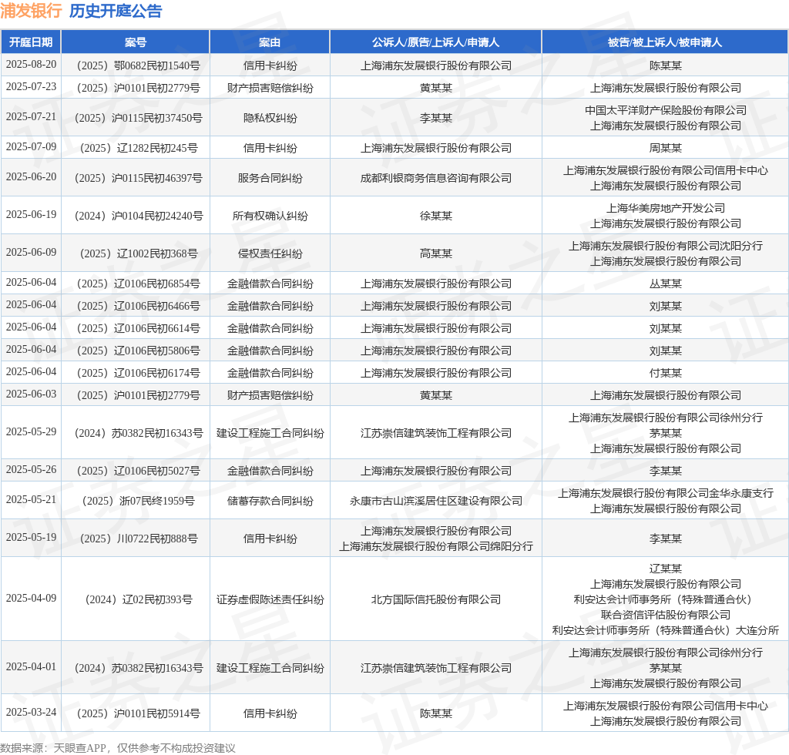789x755 pixels.
Task: Click the 隐私权纠纷 case cause
Action: 270,118
